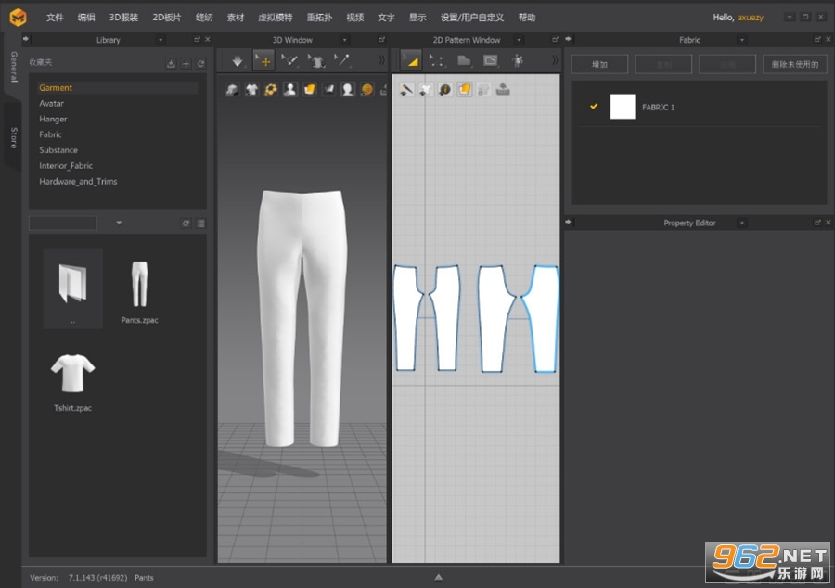Select the pin/needle tool in 3D toolbar
Image resolution: width=835 pixels, height=588 pixels.
point(341,60)
